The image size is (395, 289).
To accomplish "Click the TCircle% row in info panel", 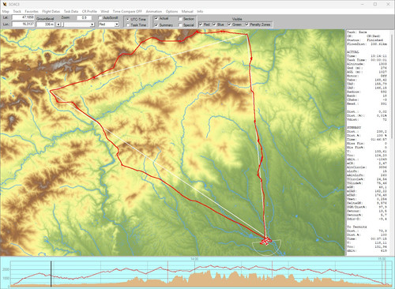I will pos(367,179).
